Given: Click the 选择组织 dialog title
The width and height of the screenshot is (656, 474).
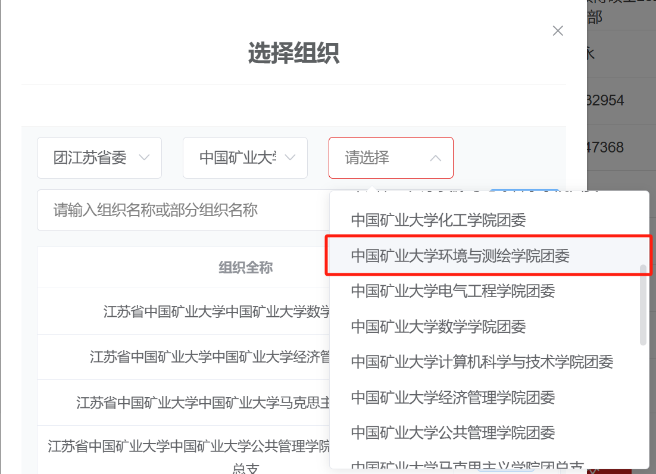Looking at the screenshot, I should point(293,53).
